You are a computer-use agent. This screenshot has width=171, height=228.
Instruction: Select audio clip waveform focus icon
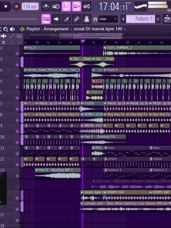[4, 36]
